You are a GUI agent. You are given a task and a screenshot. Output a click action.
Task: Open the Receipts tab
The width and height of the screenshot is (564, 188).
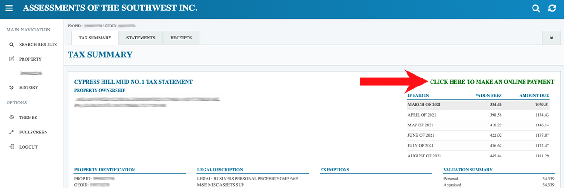(181, 38)
